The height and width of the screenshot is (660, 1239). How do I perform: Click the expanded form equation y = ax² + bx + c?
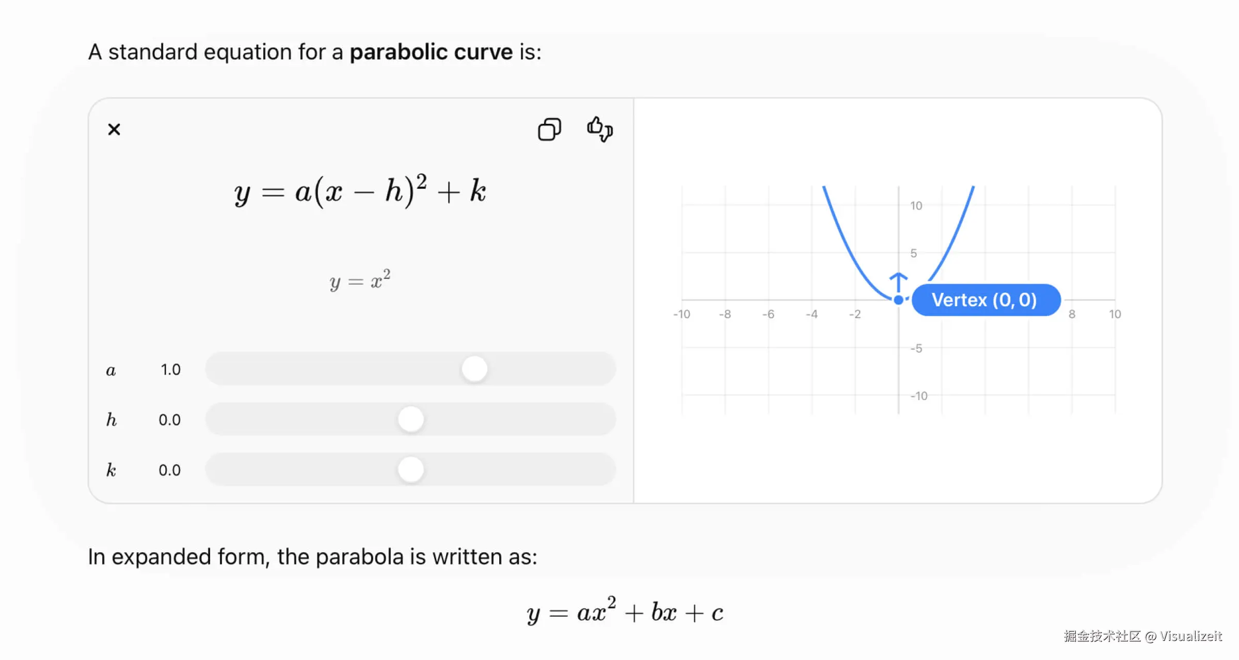(625, 610)
